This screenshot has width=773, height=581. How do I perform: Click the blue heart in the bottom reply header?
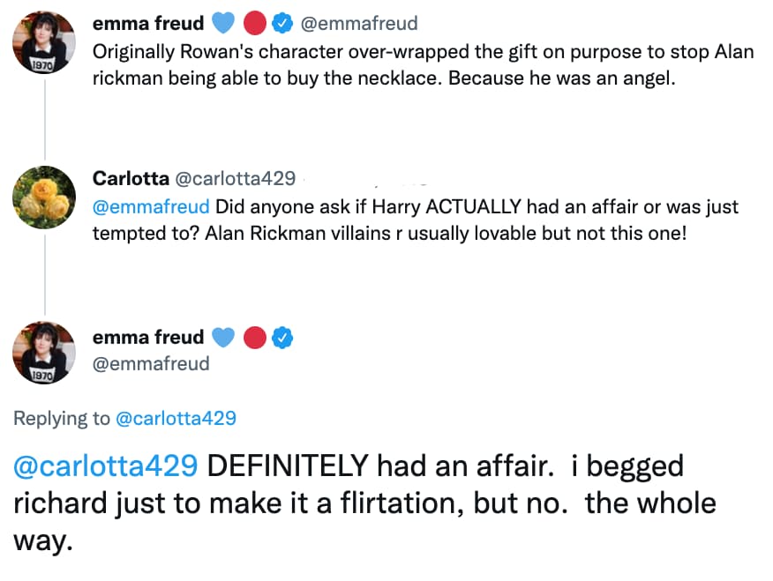pos(223,337)
